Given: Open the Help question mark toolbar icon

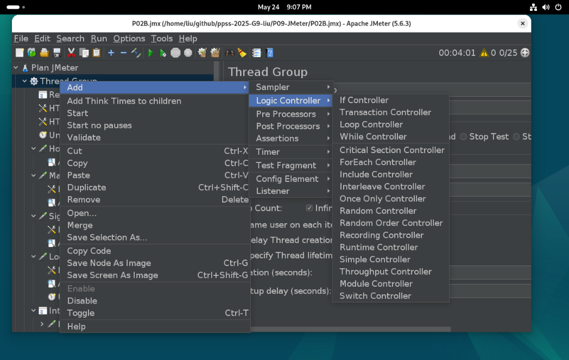Looking at the screenshot, I should (270, 53).
